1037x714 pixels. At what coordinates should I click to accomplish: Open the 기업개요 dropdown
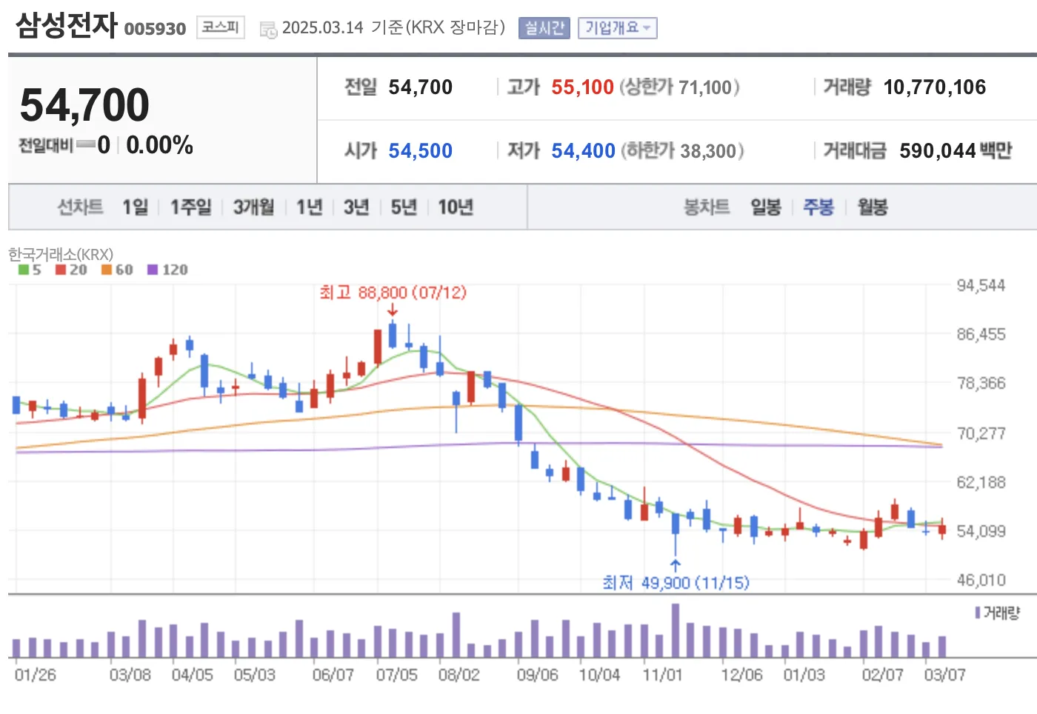click(x=617, y=28)
